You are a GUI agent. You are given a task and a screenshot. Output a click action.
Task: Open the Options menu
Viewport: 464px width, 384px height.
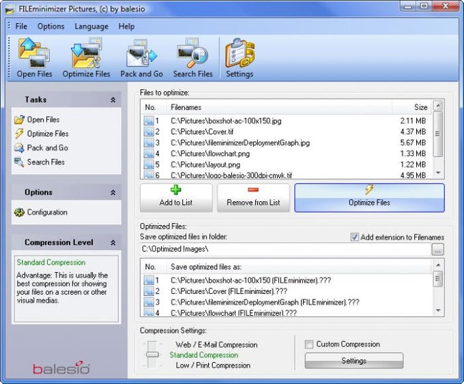pos(51,27)
